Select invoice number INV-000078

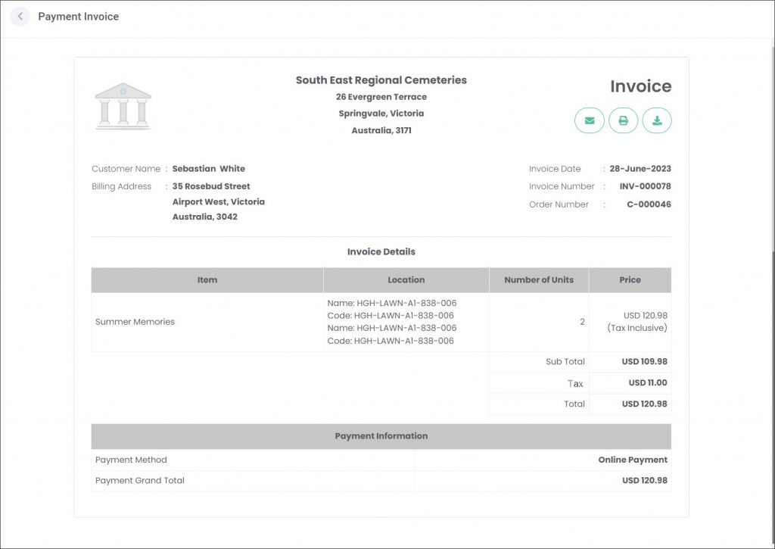tap(645, 186)
